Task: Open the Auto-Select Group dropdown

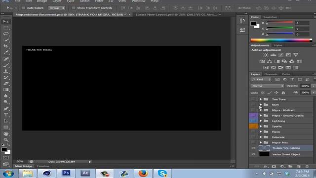Action: (x=57, y=8)
